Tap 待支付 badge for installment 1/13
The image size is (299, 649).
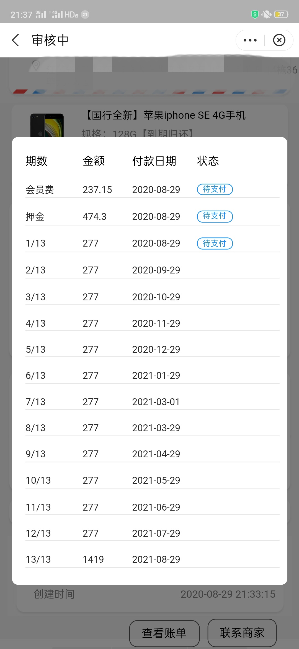tap(215, 244)
